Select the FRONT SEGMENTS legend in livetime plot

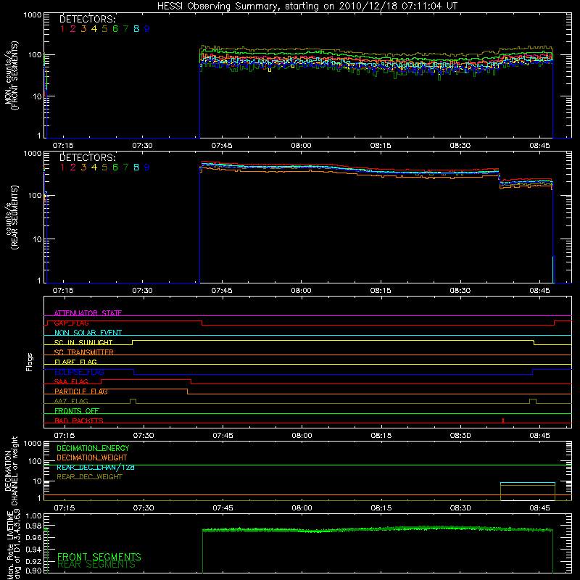click(99, 557)
